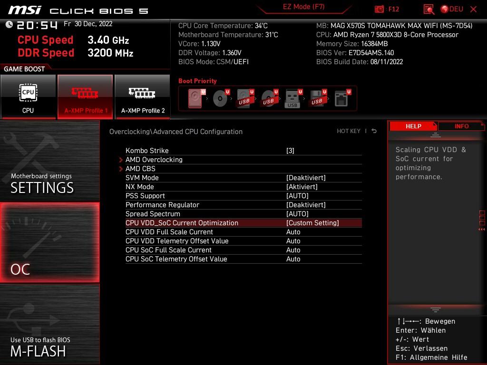Open the BIOS search magnifier icon

pos(429,10)
